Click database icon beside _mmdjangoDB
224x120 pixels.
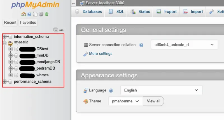[x=16, y=62]
